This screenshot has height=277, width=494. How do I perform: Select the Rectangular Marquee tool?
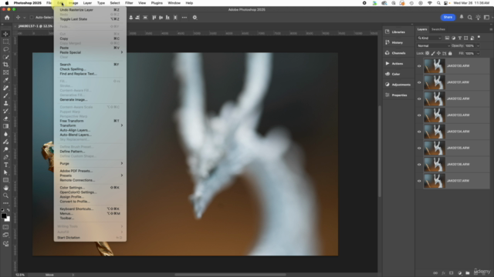point(5,42)
